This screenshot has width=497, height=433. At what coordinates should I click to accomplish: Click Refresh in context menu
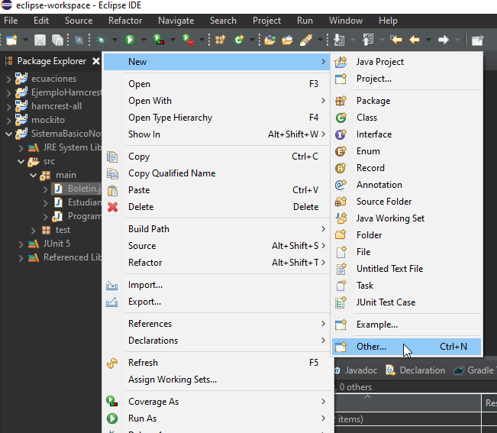pos(217,363)
